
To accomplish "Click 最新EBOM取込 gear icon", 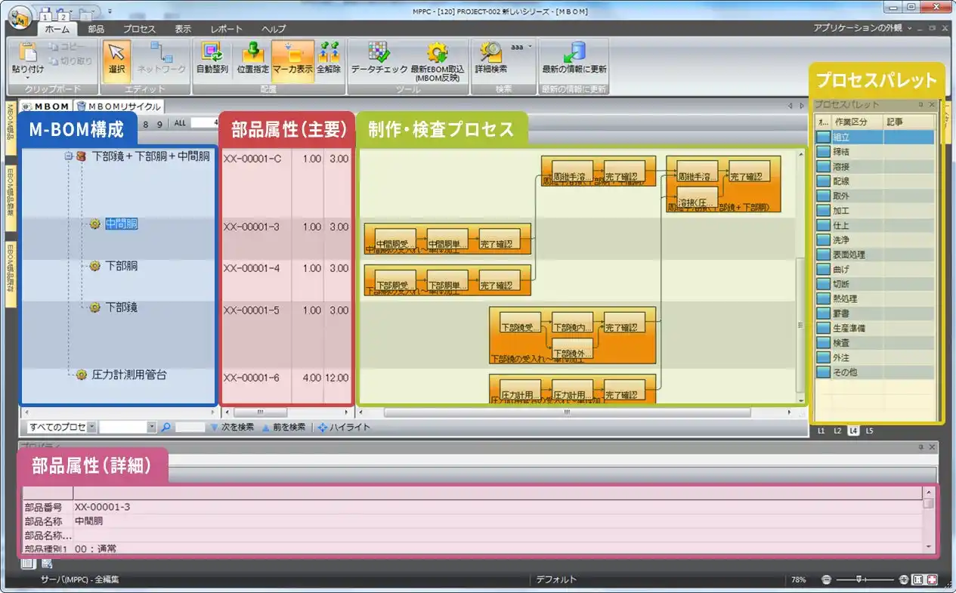I will point(438,52).
